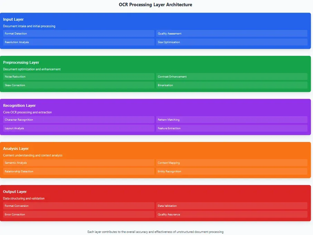Viewport: 313px width, 235px height.
Task: Click the Context Mapping box
Action: click(x=232, y=163)
